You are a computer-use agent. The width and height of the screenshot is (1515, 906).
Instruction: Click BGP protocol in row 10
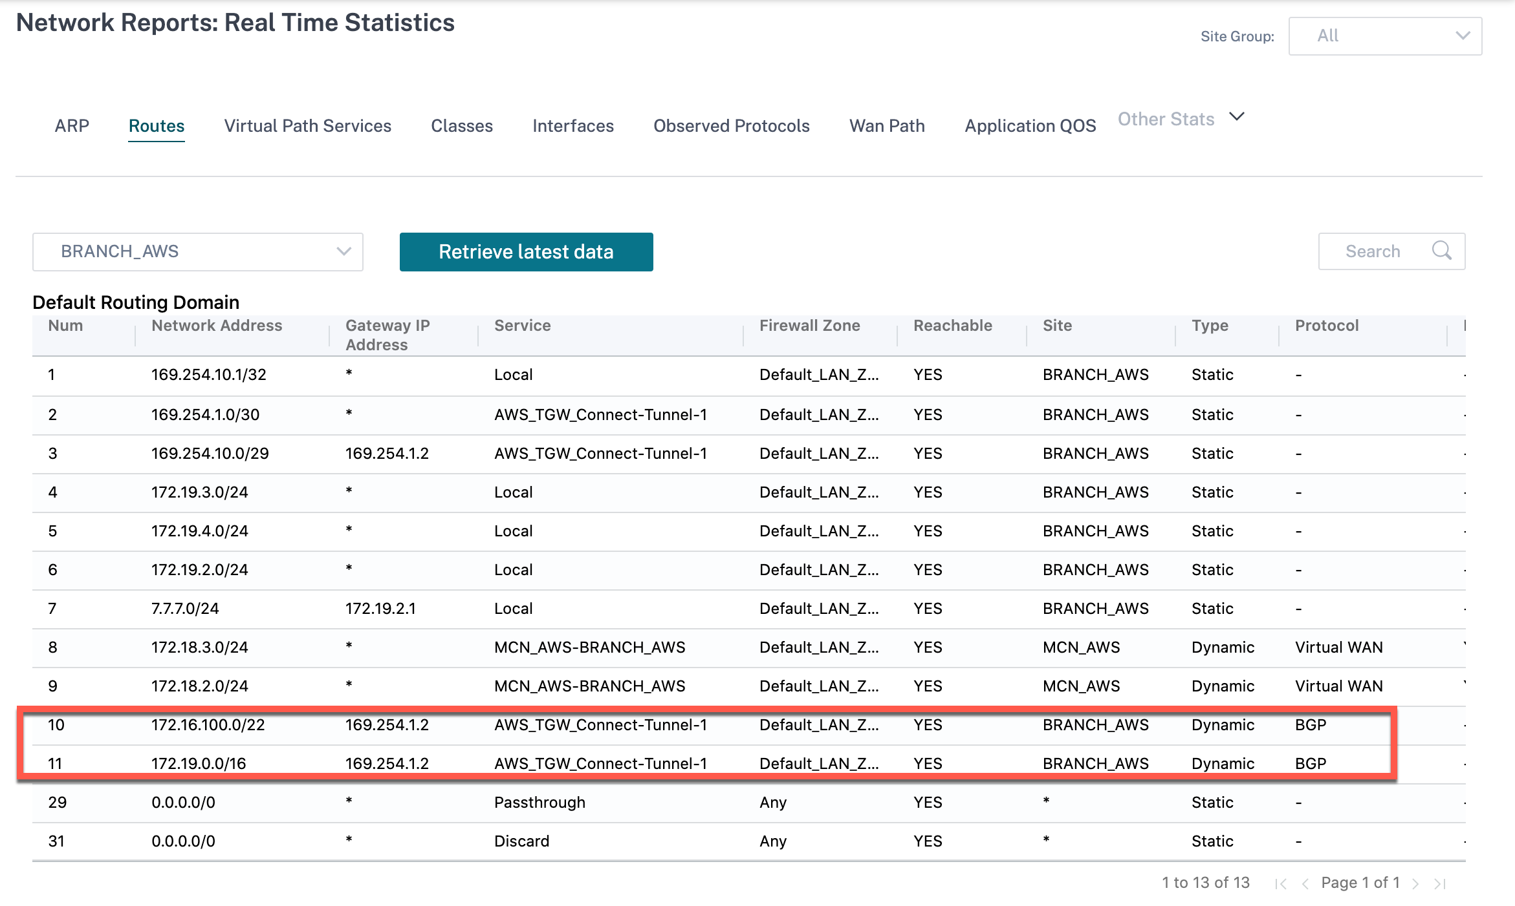1311,725
